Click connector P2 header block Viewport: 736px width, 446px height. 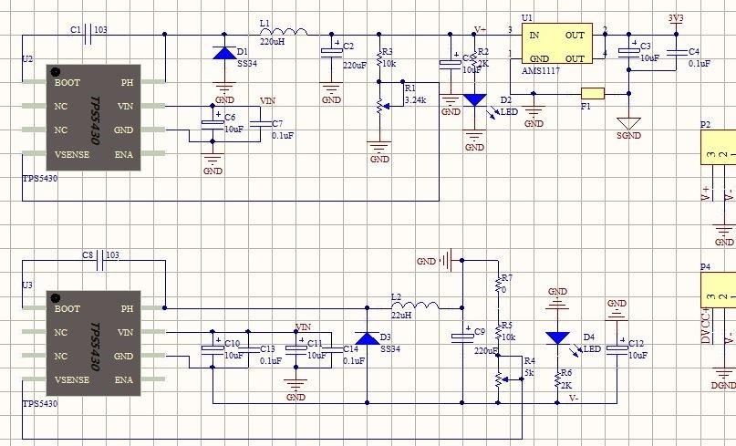click(718, 147)
